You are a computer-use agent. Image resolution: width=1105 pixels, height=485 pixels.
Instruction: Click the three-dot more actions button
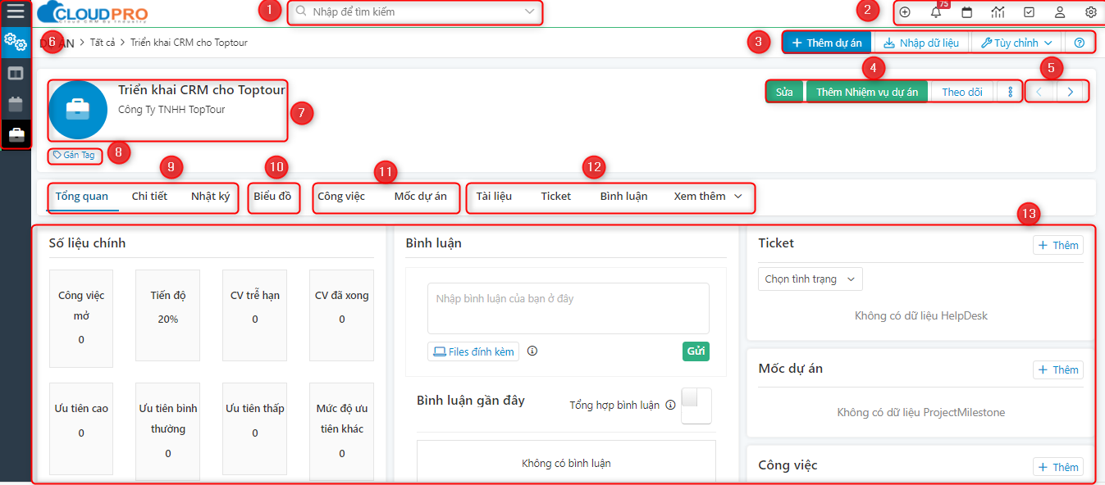coord(1010,92)
